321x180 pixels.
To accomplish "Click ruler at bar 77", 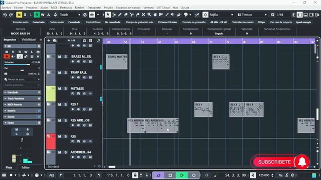I will point(228,42).
